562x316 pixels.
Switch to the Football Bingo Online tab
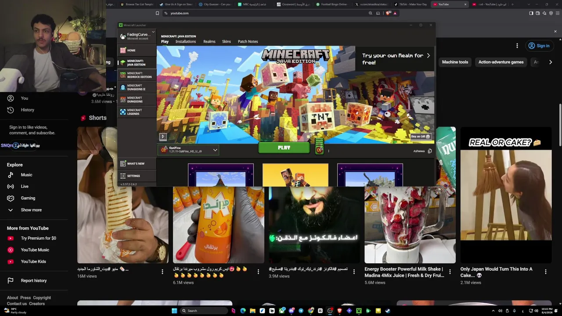pyautogui.click(x=332, y=4)
